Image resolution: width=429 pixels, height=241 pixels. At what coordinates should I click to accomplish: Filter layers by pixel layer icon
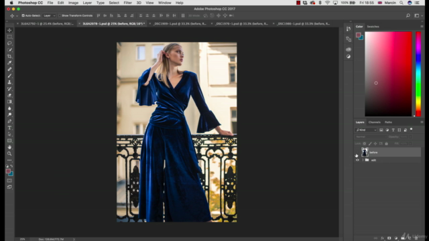coord(381,130)
